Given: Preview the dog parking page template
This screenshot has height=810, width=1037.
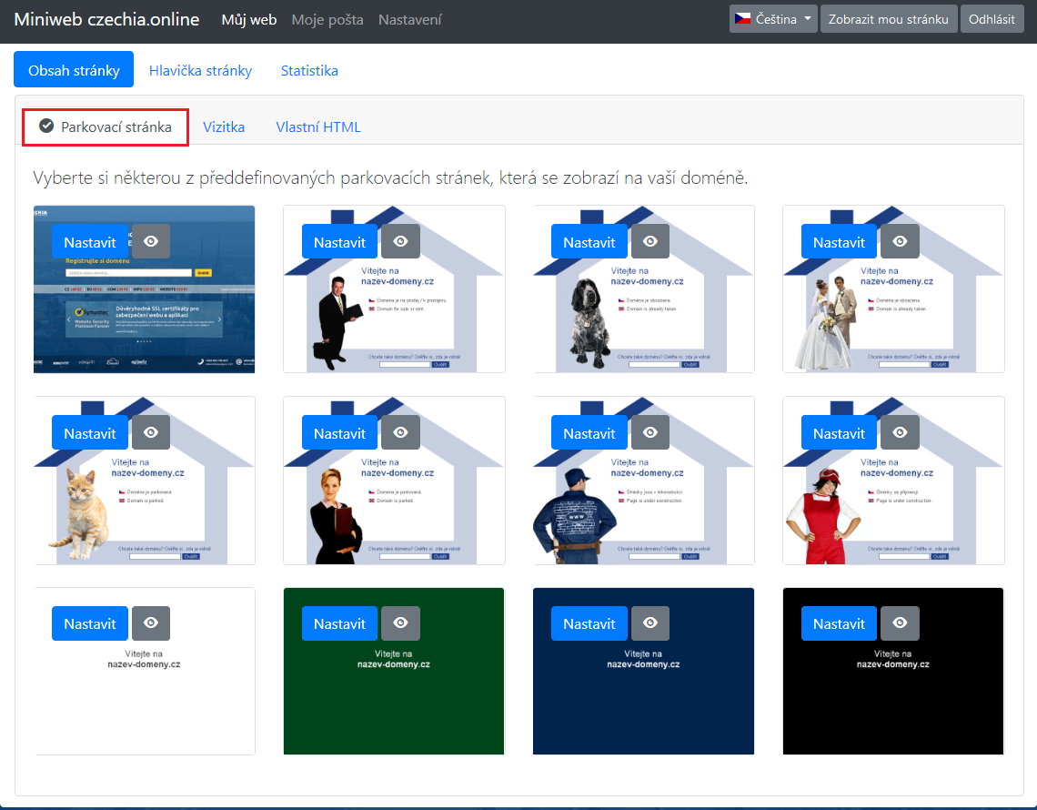Looking at the screenshot, I should click(x=649, y=241).
